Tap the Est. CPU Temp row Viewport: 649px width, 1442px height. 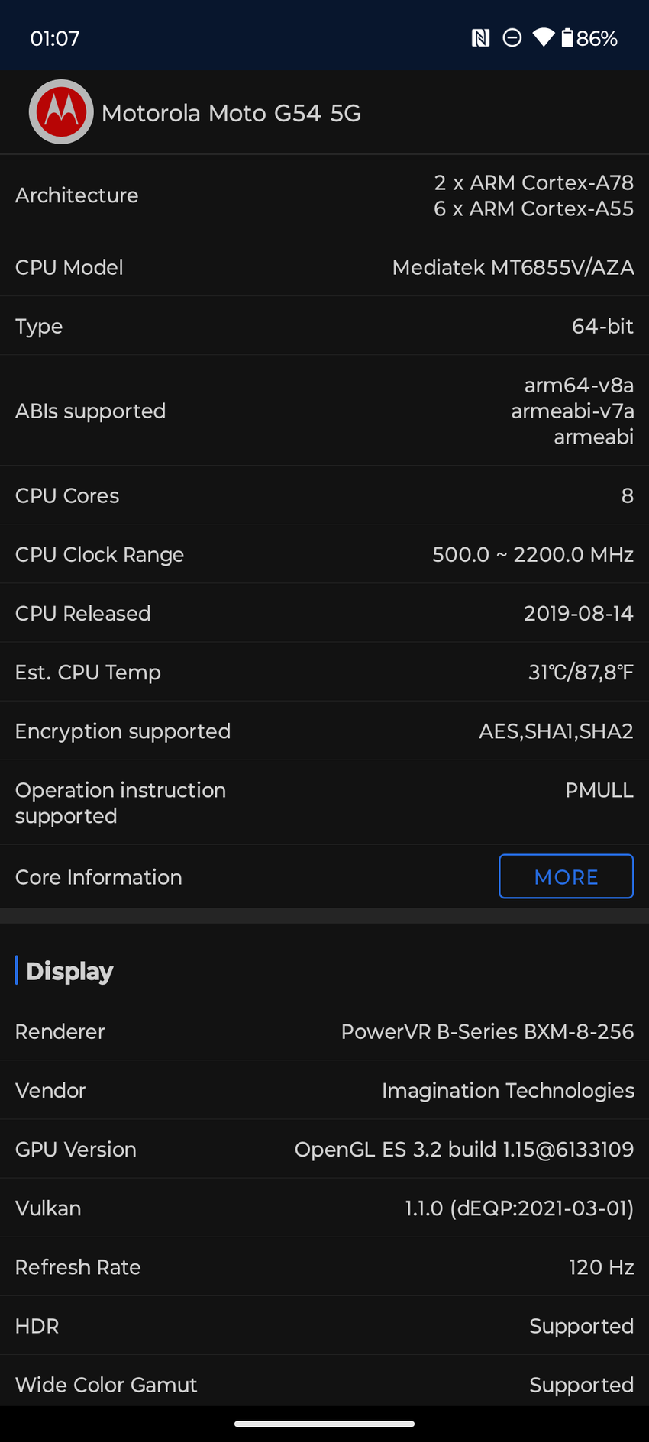pyautogui.click(x=324, y=672)
